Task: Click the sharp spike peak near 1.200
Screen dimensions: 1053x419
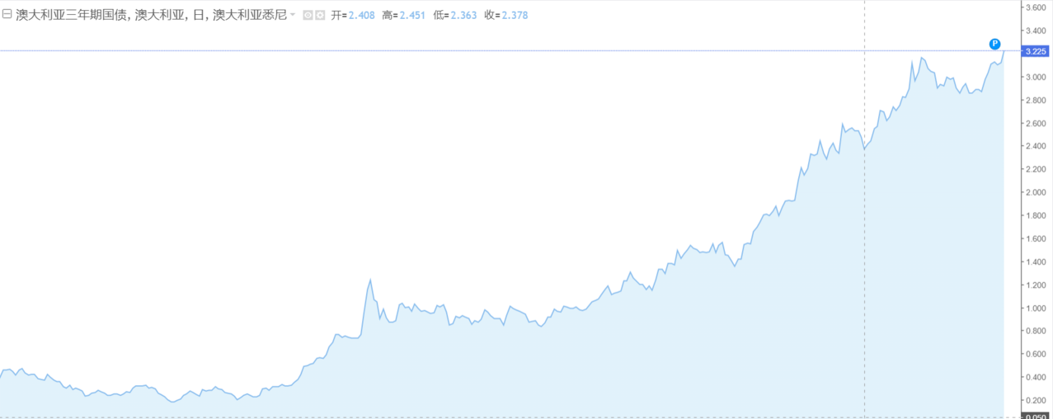Action: coord(370,280)
